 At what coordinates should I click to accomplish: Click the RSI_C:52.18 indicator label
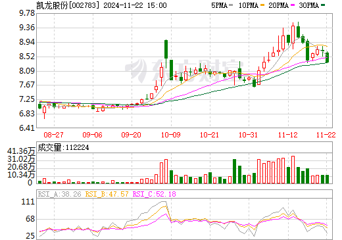(155, 194)
